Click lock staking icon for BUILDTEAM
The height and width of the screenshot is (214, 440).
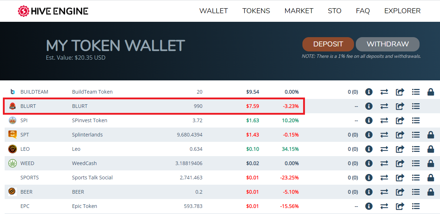(431, 92)
